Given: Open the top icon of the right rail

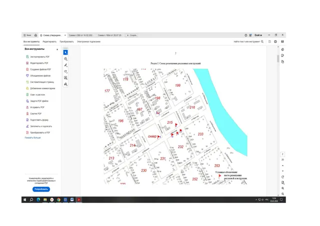Looking at the screenshot, I should (282, 49).
